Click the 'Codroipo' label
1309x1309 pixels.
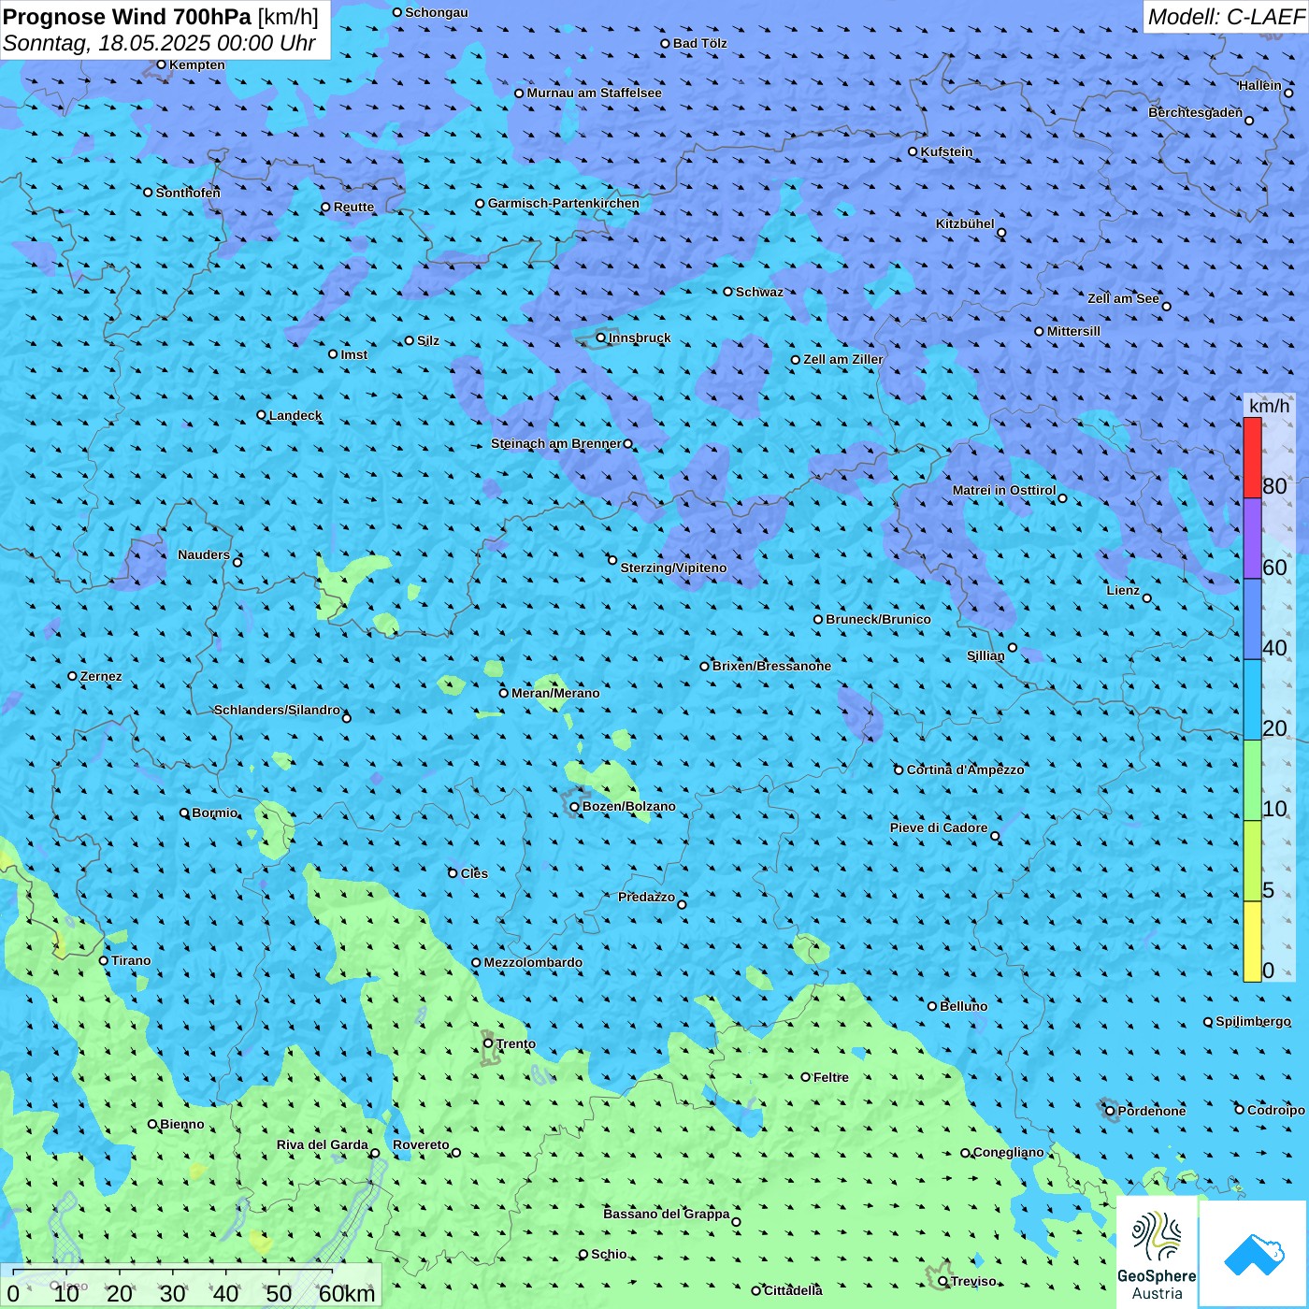tap(1276, 1110)
